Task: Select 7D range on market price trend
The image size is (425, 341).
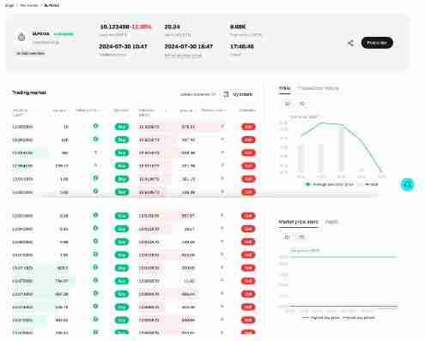Action: pyautogui.click(x=301, y=236)
